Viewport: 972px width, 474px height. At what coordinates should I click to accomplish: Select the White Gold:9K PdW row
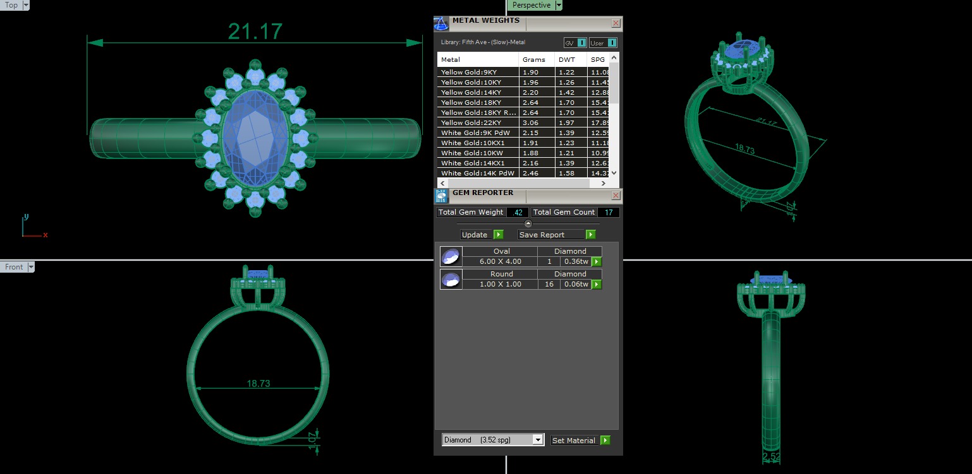pos(523,133)
